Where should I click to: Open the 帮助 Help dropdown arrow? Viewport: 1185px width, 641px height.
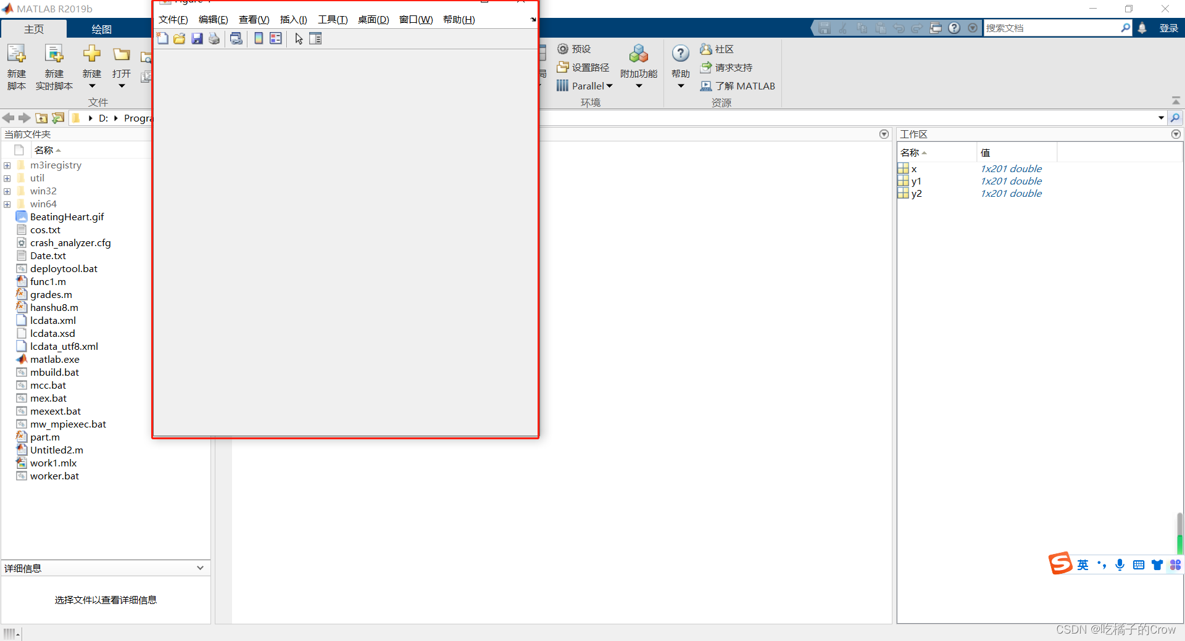click(681, 86)
